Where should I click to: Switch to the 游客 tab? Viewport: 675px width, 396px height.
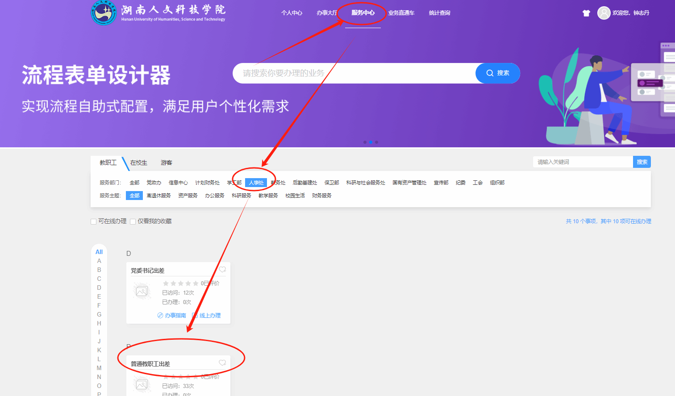[x=167, y=163]
